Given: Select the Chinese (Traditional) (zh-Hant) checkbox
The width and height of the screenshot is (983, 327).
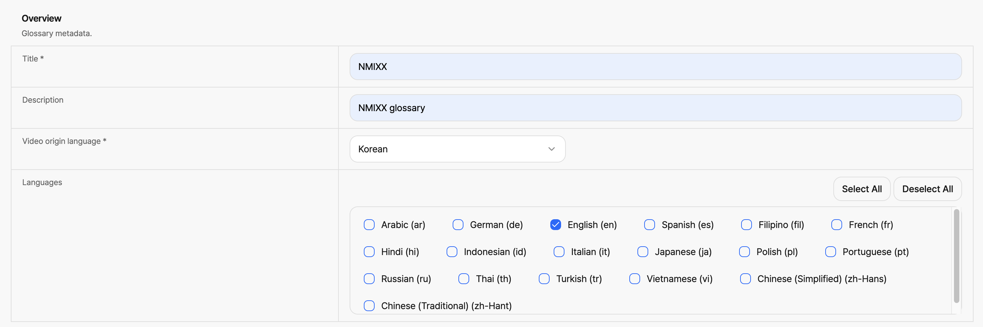Looking at the screenshot, I should click(x=369, y=306).
